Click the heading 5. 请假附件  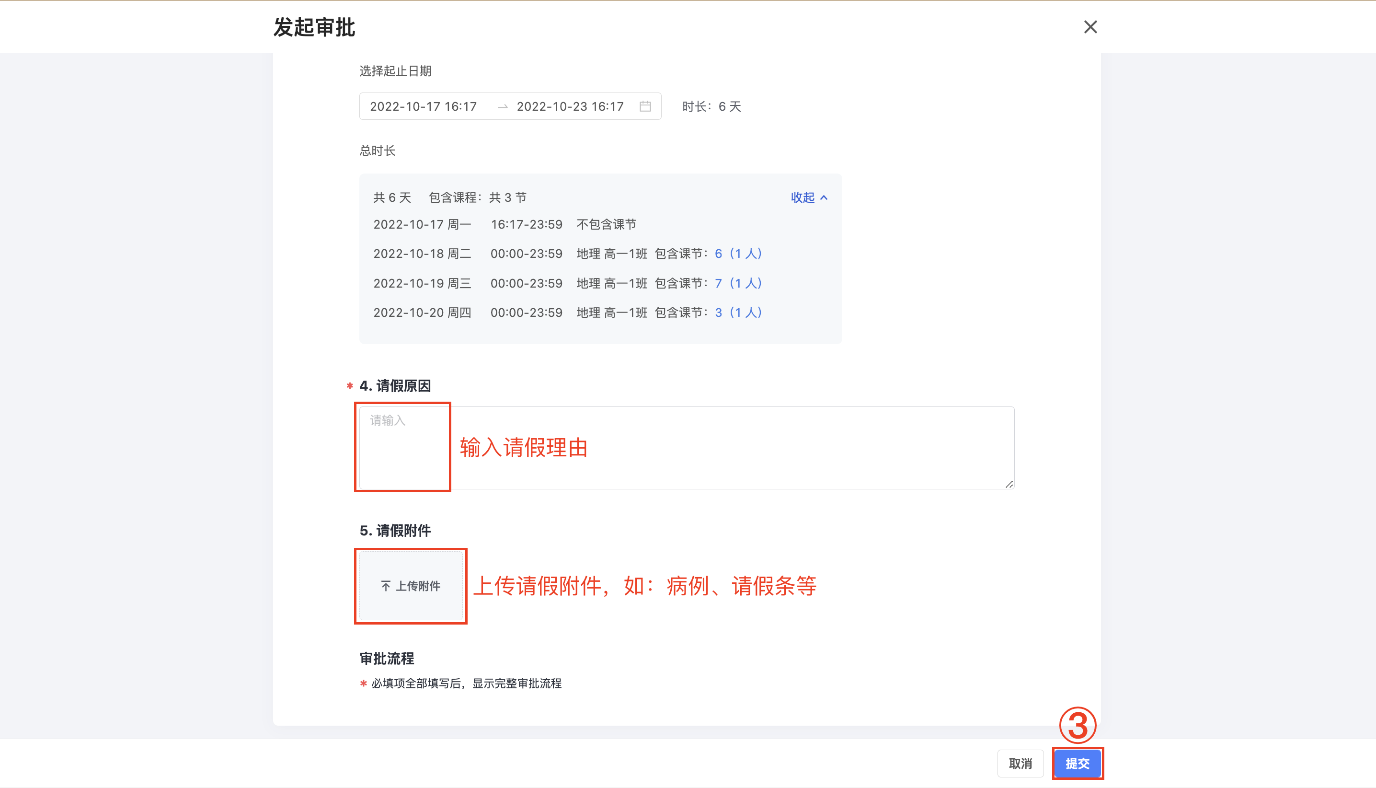click(x=395, y=531)
